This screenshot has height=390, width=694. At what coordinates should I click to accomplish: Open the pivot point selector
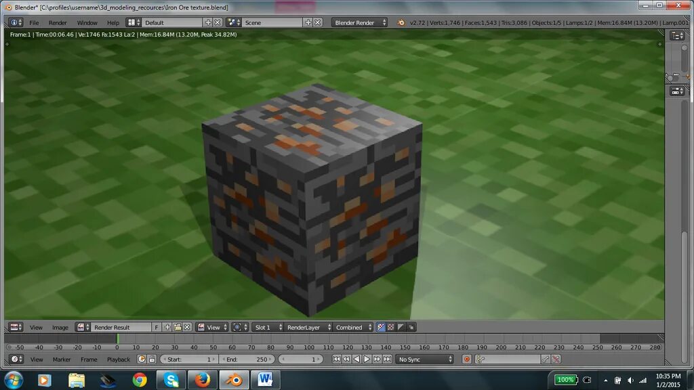click(x=241, y=327)
